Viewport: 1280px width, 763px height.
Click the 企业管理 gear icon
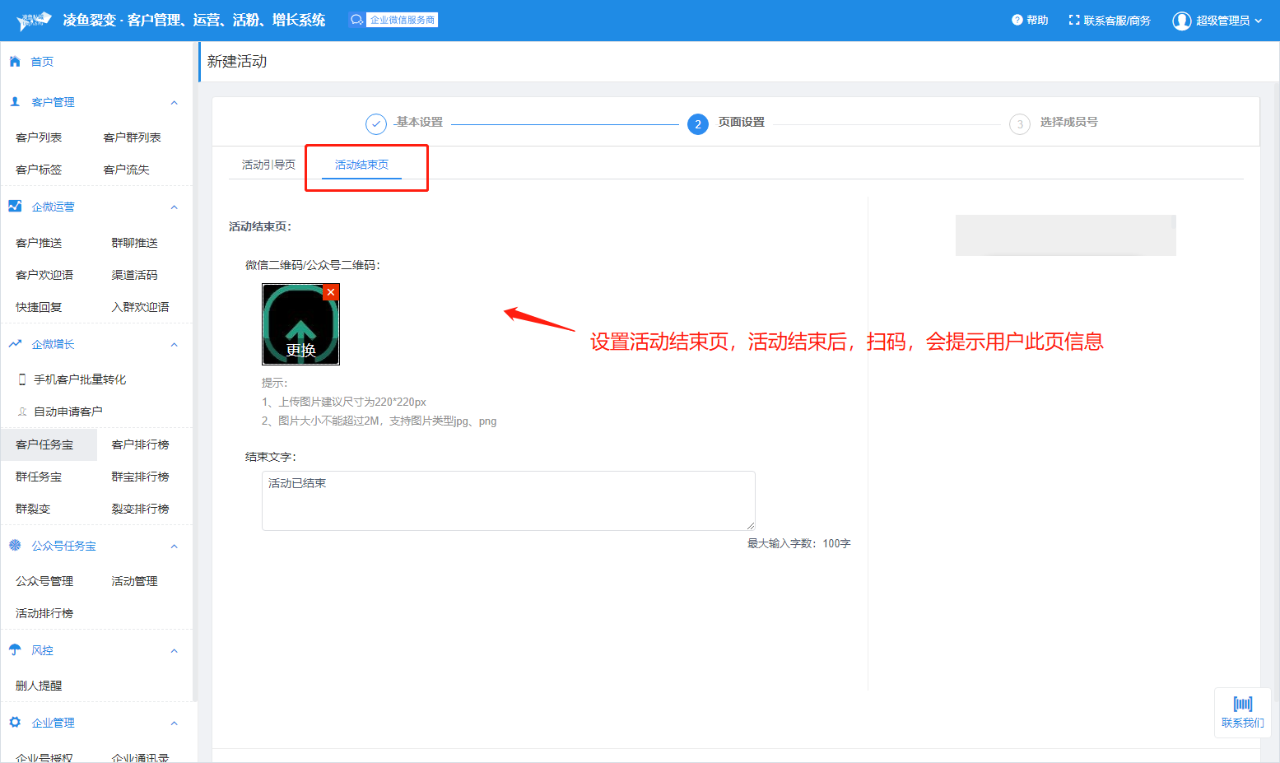pos(15,723)
